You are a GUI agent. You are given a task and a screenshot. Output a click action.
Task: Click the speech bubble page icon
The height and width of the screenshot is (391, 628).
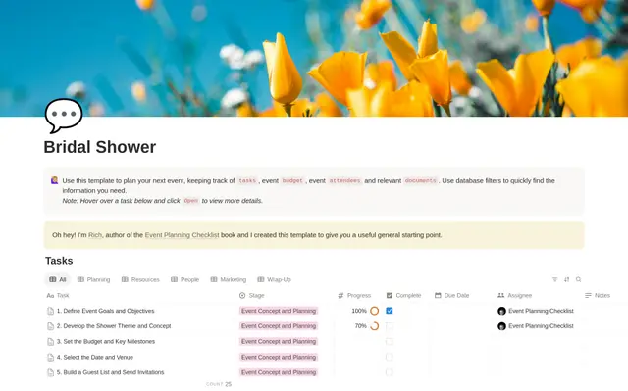64,116
